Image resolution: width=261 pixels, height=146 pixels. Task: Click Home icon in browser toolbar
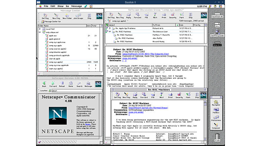point(70,84)
